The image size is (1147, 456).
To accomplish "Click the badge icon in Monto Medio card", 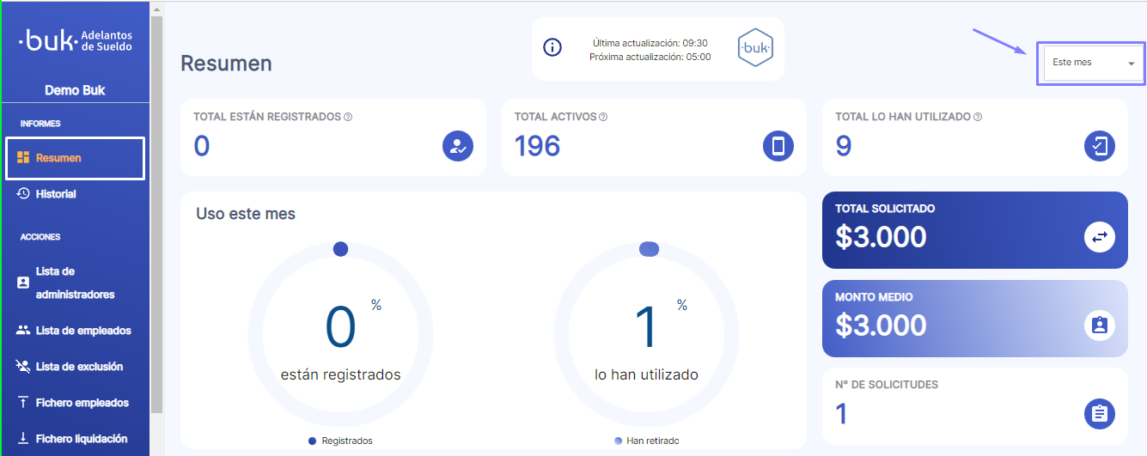I will pyautogui.click(x=1099, y=325).
